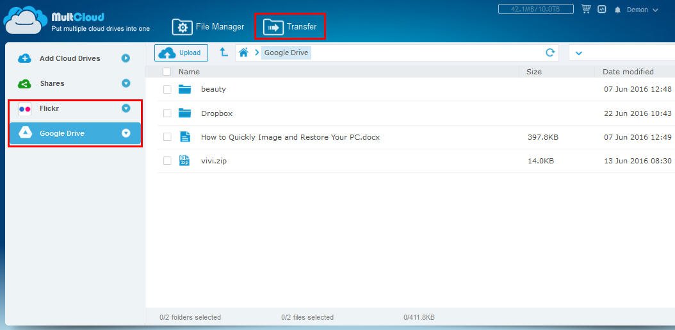Expand Add Cloud Drives arrow
Viewport: 675px width, 330px height.
[x=126, y=58]
